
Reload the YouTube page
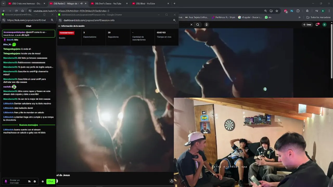(16, 11)
